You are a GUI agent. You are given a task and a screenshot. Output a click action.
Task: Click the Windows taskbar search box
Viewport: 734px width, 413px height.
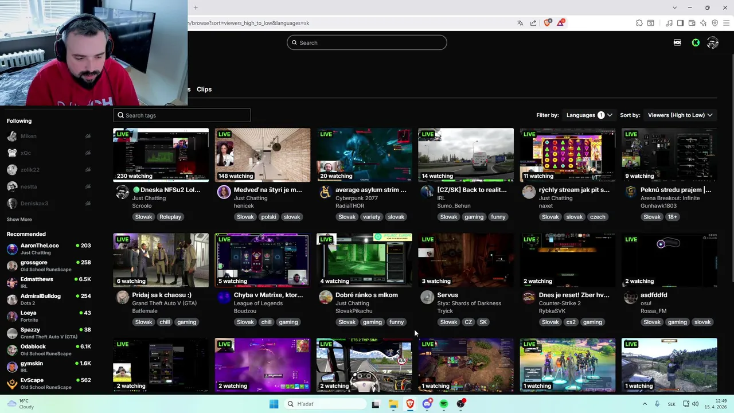click(325, 404)
